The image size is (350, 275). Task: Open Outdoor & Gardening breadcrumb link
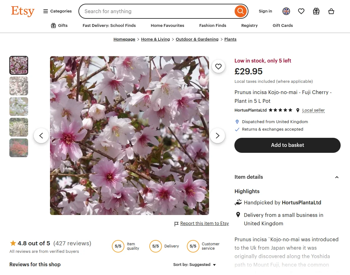(197, 39)
